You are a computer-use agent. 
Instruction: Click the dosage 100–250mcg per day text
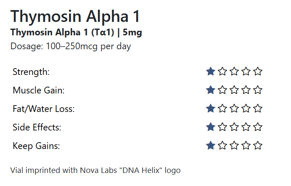click(x=71, y=46)
